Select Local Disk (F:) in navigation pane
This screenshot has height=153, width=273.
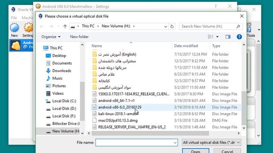click(x=61, y=116)
